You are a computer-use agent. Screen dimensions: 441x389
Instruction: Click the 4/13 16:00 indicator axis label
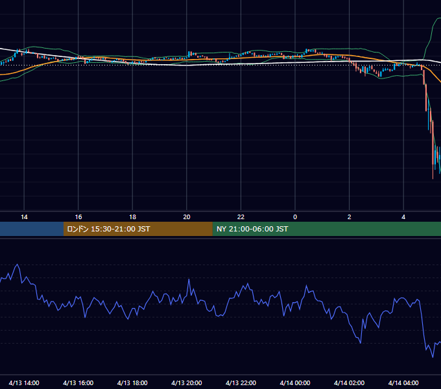point(78,383)
